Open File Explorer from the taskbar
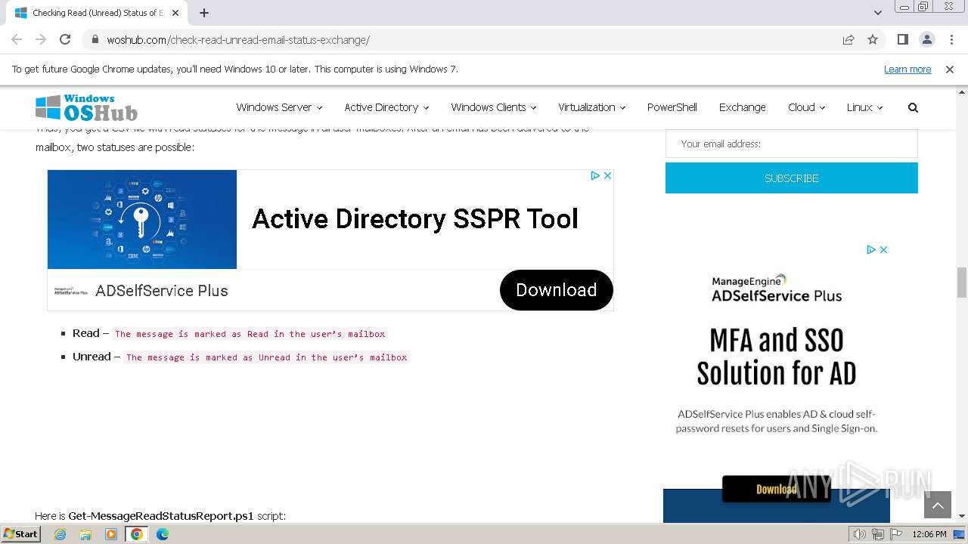968x544 pixels. click(x=85, y=534)
